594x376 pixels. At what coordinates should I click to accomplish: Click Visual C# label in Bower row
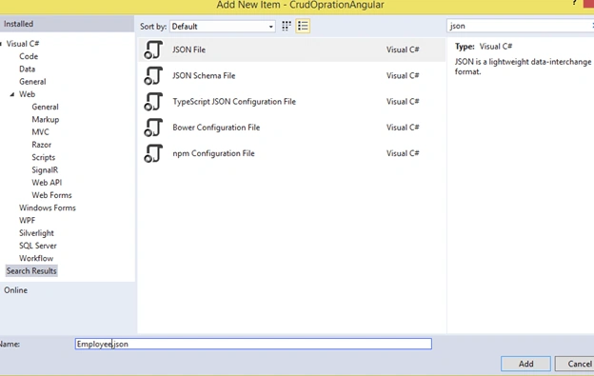pyautogui.click(x=403, y=128)
